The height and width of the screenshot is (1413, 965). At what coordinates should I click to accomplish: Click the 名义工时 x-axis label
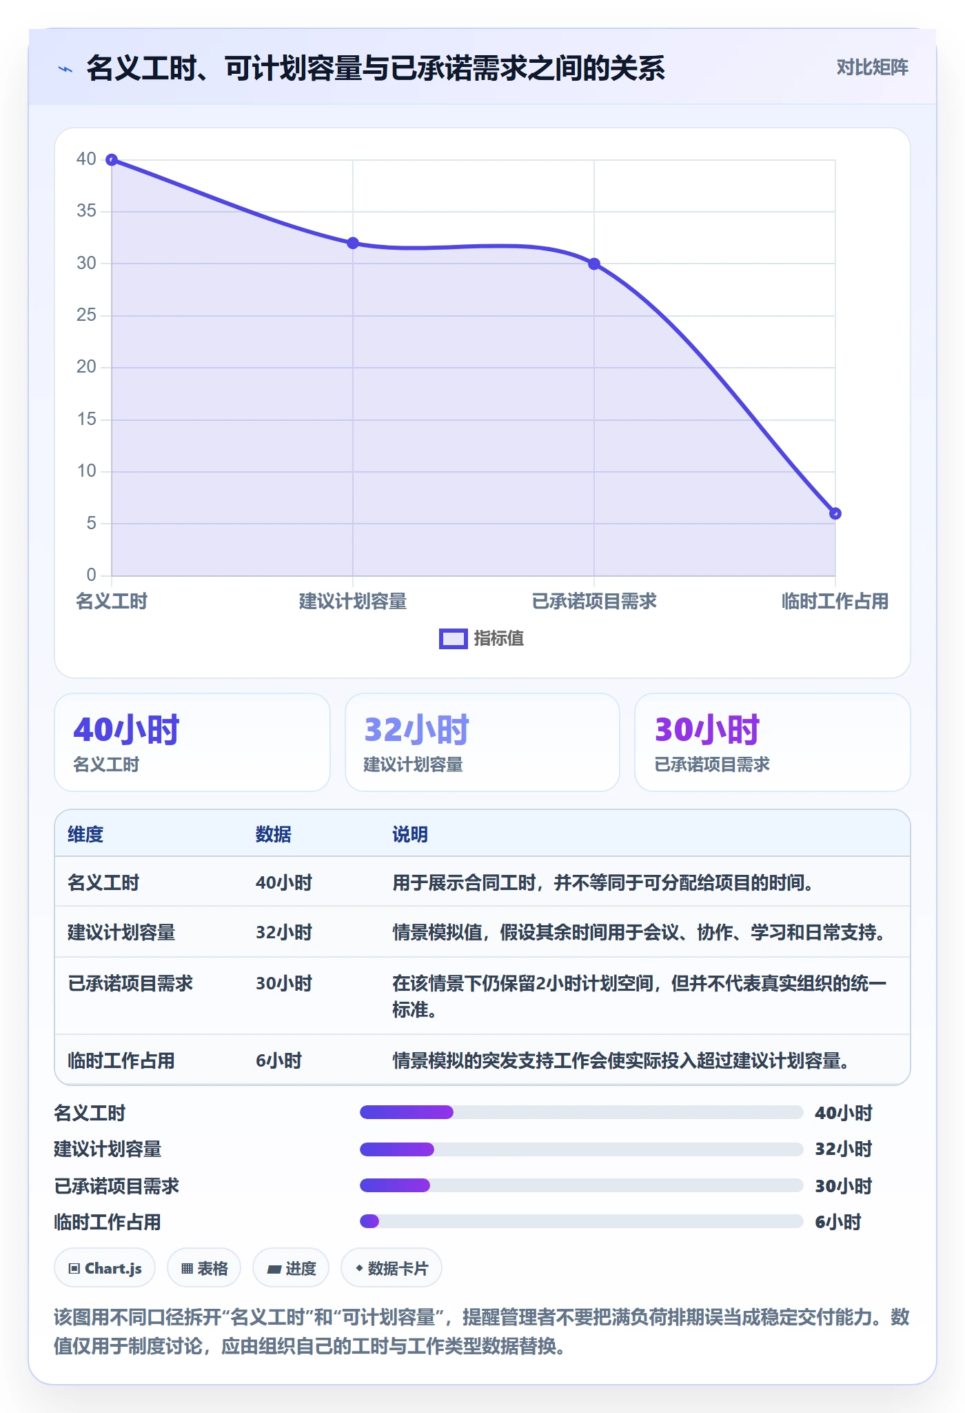pos(112,602)
